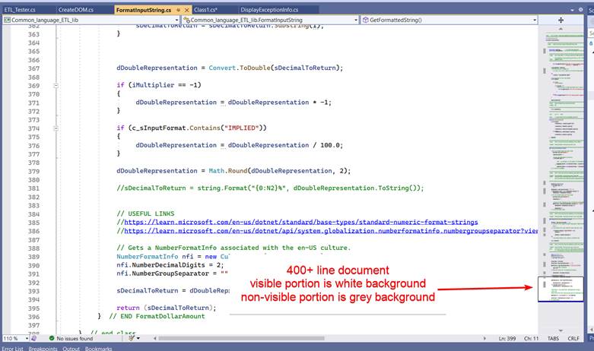Open the tab settings gear icon
This screenshot has width=594, height=351.
tap(580, 10)
